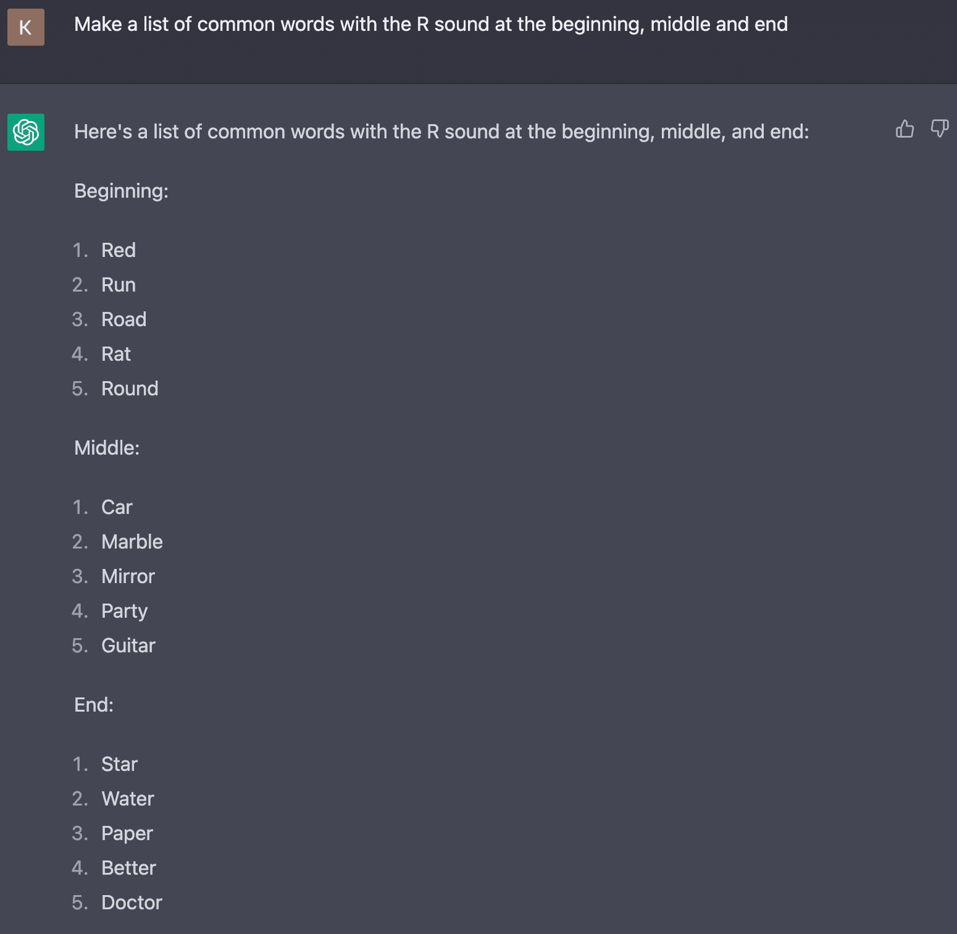The image size is (957, 934).
Task: Click the "Beginning:" heading
Action: [x=121, y=191]
